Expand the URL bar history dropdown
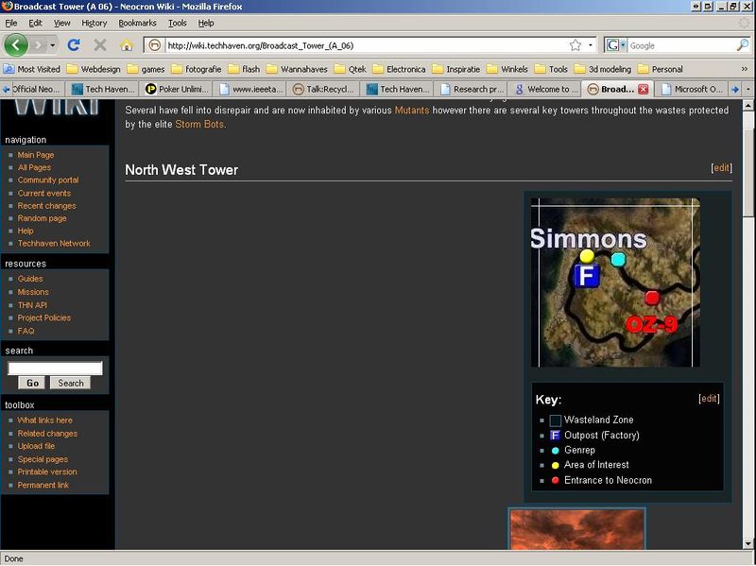The width and height of the screenshot is (756, 566). point(592,44)
